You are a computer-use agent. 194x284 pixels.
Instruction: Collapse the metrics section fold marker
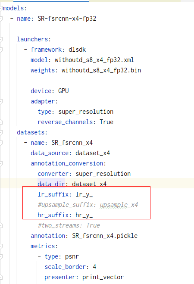[1, 246]
